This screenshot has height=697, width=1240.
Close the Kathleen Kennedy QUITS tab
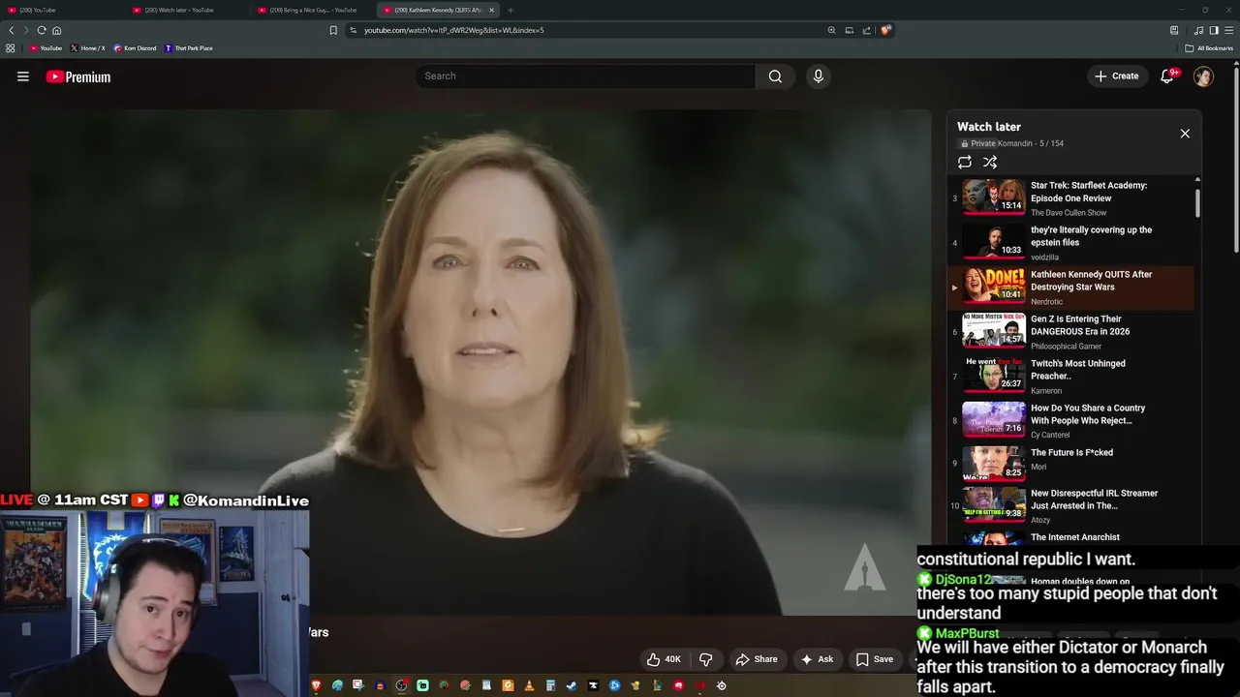491,10
